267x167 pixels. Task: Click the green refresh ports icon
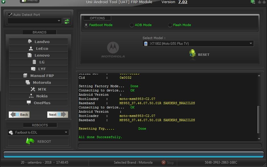click(x=67, y=21)
